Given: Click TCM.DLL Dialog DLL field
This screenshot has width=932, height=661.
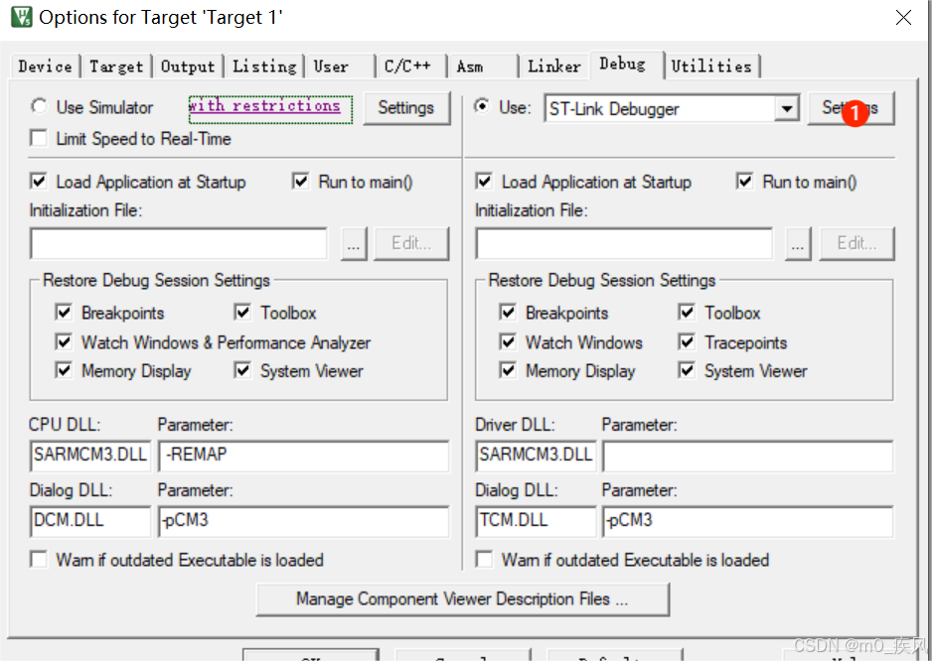Looking at the screenshot, I should (536, 521).
